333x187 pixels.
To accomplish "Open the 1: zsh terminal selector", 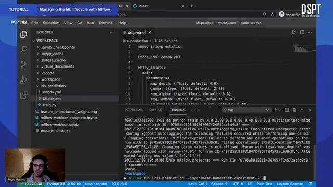I will 246,110.
